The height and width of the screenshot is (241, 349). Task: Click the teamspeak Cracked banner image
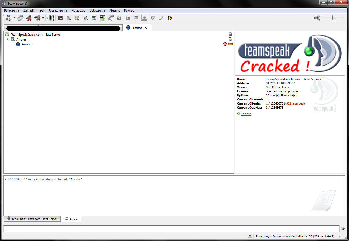(x=290, y=54)
